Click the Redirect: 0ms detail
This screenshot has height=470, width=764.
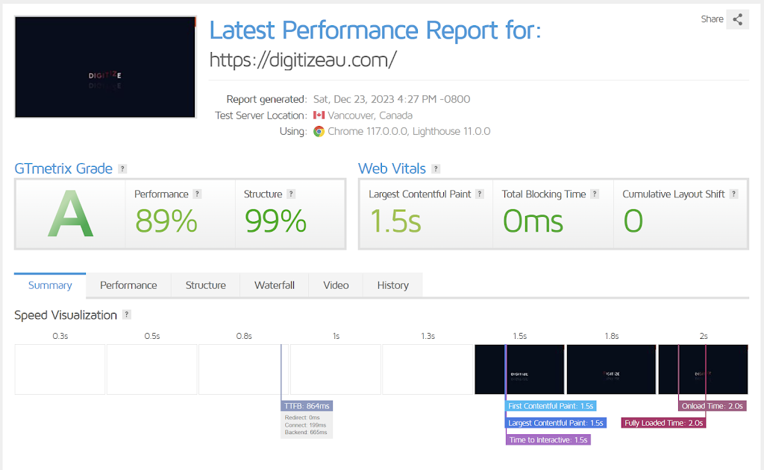(x=302, y=417)
